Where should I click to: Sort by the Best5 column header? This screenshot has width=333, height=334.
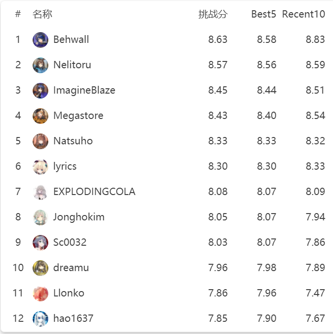point(264,14)
